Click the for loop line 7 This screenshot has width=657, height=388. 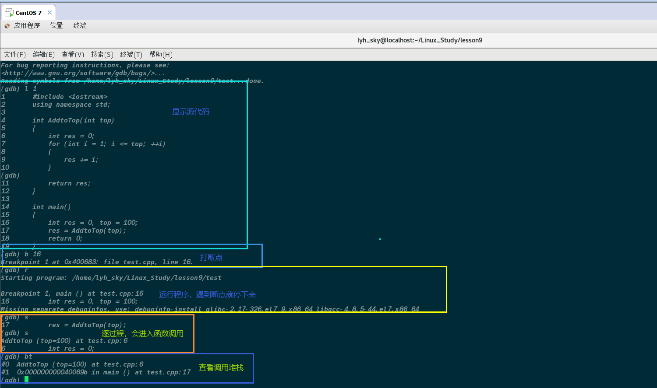(107, 144)
